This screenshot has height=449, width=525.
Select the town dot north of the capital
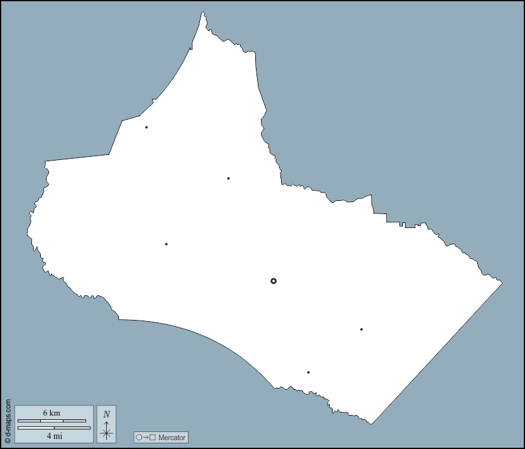coord(228,178)
